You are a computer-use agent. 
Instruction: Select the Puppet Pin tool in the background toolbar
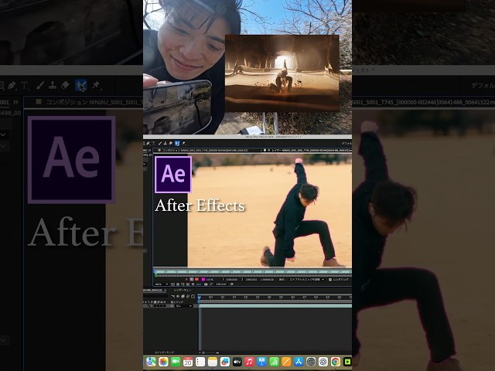coord(96,85)
